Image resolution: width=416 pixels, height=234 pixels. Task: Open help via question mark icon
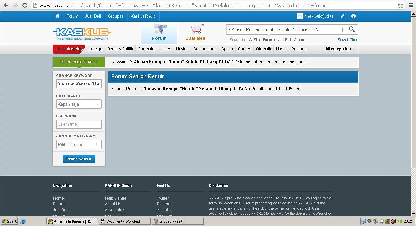click(x=353, y=16)
